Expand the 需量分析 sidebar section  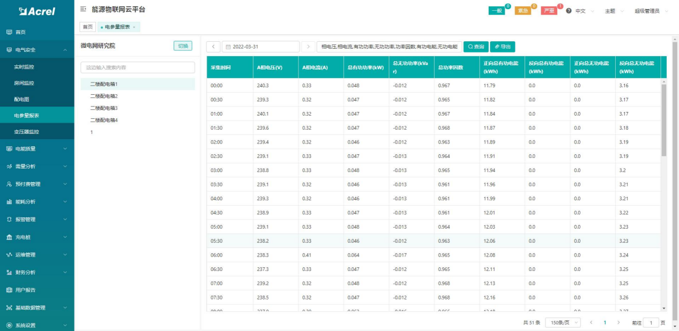[37, 166]
